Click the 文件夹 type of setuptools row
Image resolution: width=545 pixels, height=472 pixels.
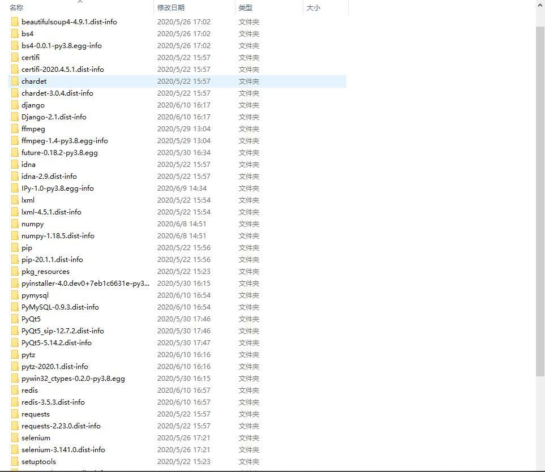(249, 462)
